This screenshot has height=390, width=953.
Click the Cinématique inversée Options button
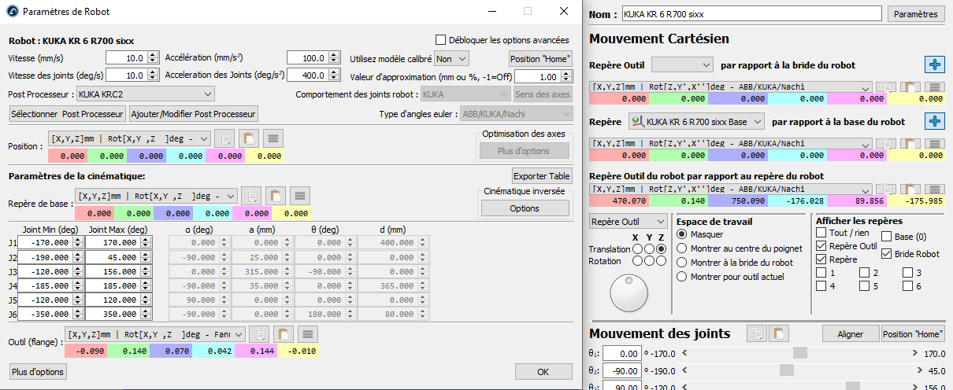tap(525, 208)
